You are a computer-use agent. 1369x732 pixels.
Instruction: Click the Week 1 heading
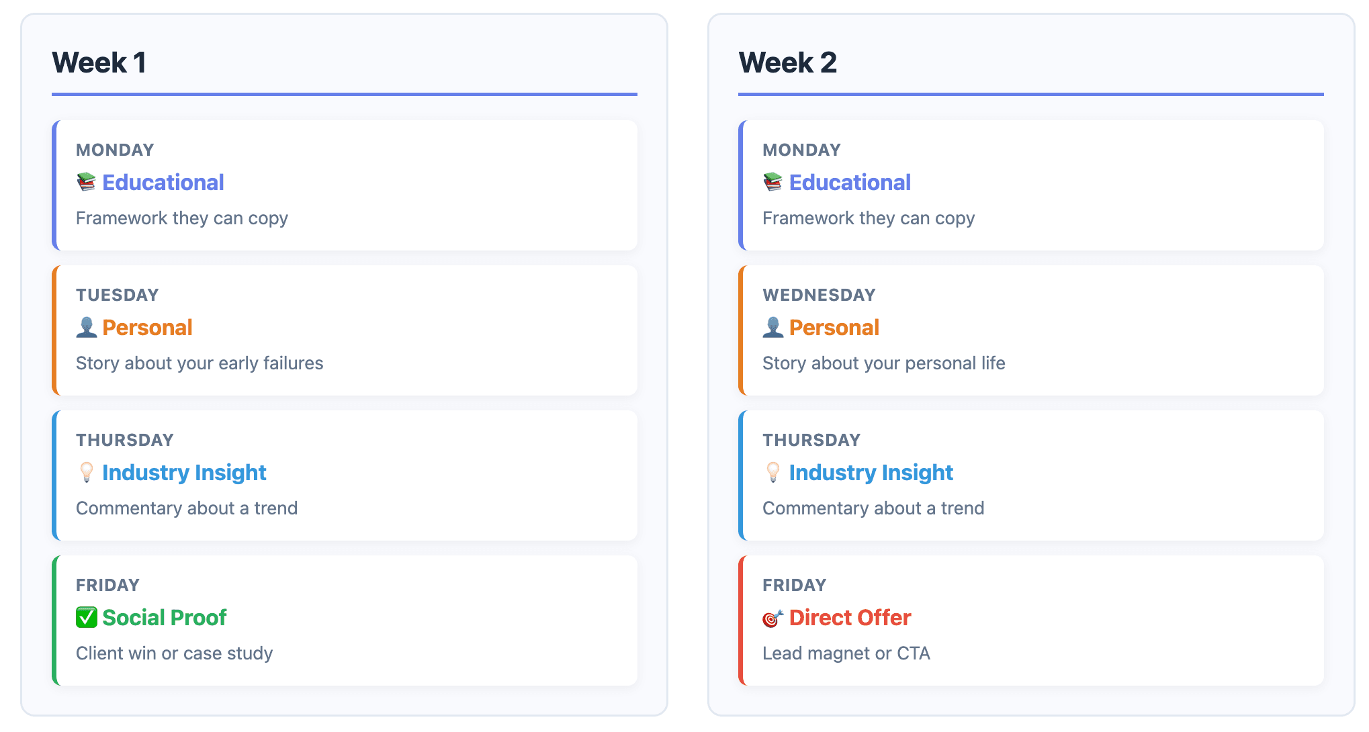[x=99, y=62]
